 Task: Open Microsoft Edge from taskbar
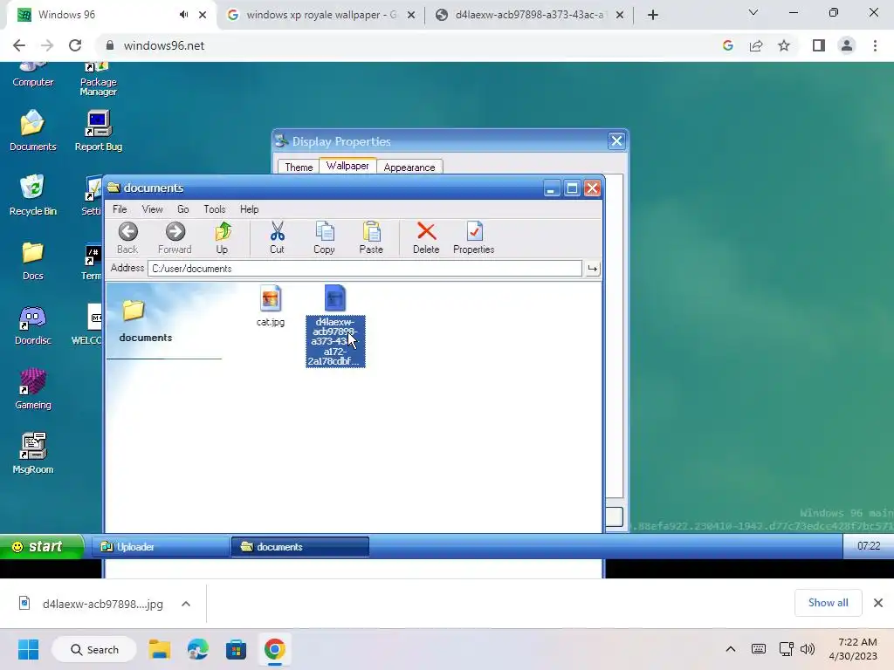click(198, 649)
